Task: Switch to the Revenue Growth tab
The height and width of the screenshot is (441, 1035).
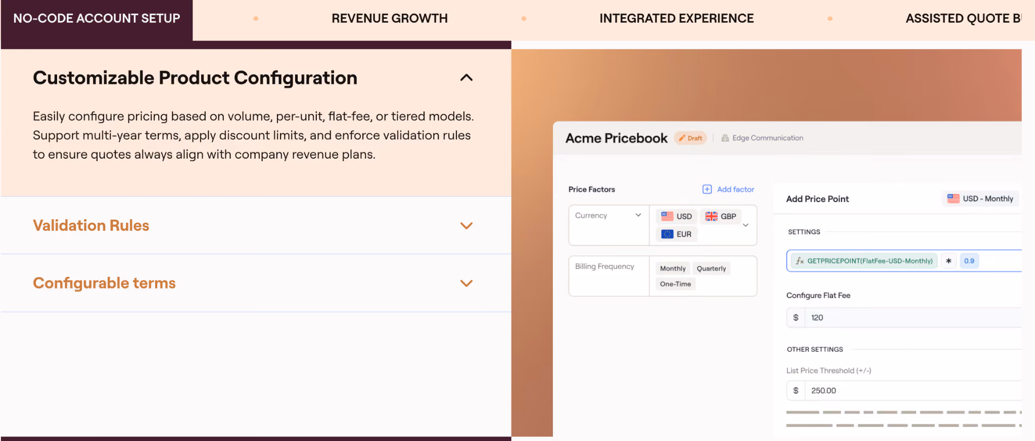Action: pyautogui.click(x=389, y=19)
